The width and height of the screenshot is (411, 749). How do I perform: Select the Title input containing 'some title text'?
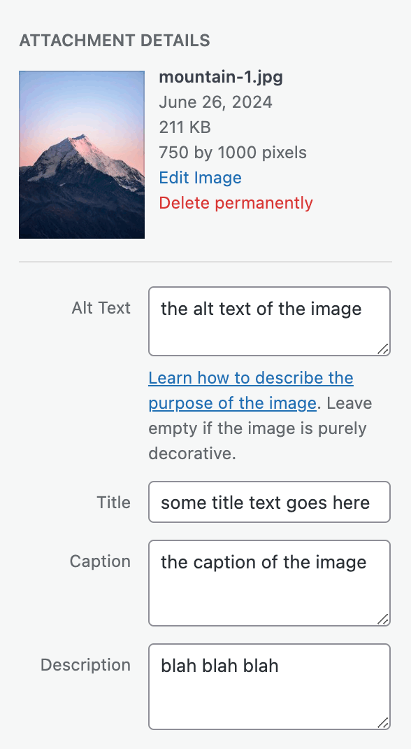268,502
